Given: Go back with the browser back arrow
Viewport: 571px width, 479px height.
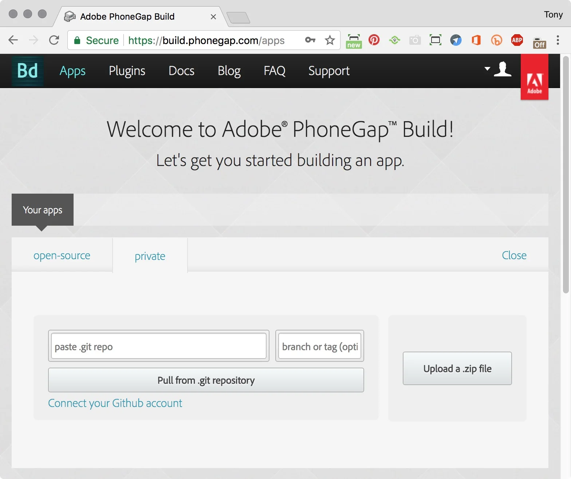Looking at the screenshot, I should (x=13, y=40).
